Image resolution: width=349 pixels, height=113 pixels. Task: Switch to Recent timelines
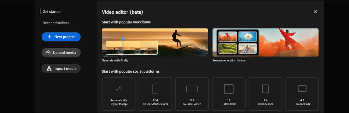coord(56,23)
